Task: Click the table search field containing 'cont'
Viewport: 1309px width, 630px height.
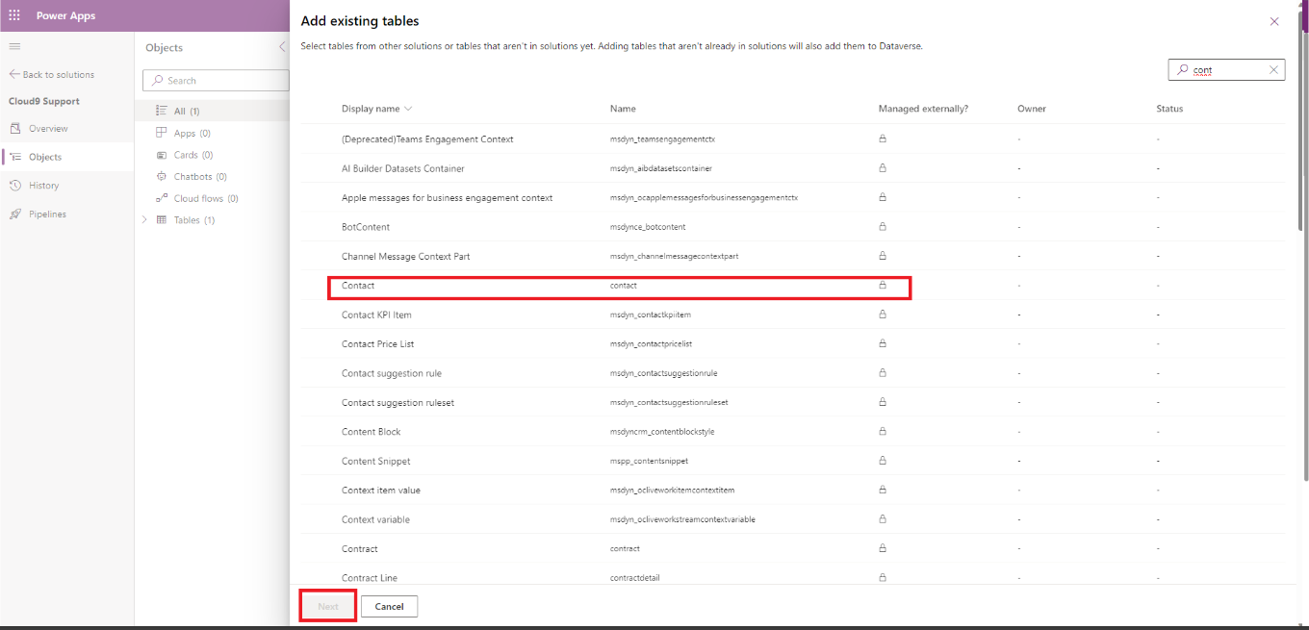Action: click(x=1225, y=70)
